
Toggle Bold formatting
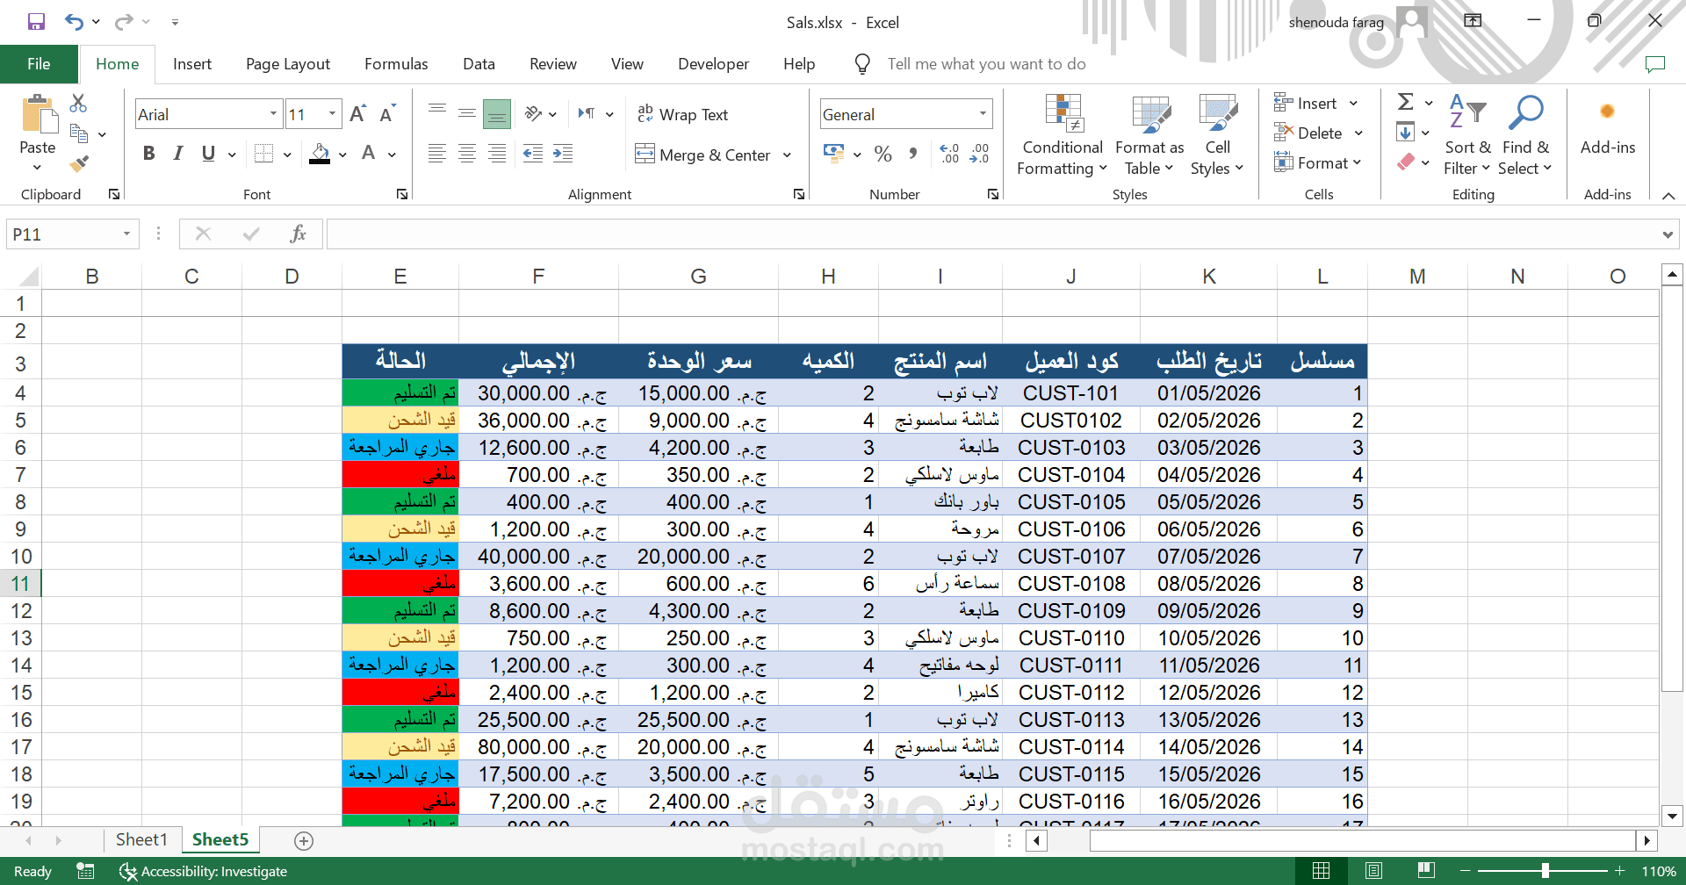(149, 154)
